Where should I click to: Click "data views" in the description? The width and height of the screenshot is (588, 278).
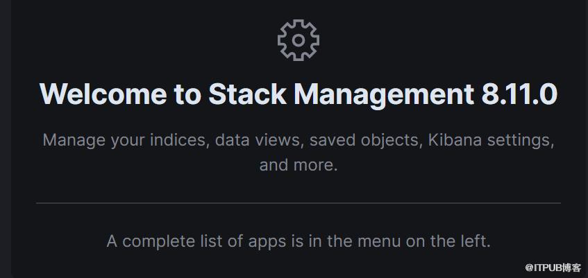258,140
